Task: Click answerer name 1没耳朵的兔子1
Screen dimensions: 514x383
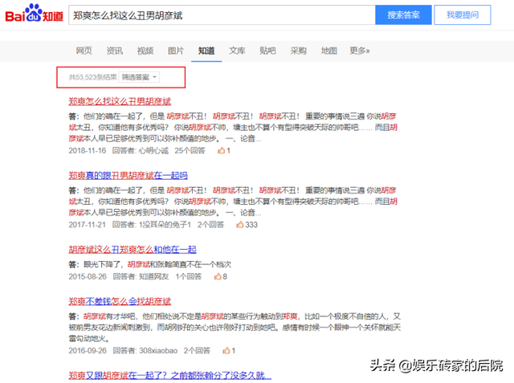Action: pyautogui.click(x=165, y=225)
